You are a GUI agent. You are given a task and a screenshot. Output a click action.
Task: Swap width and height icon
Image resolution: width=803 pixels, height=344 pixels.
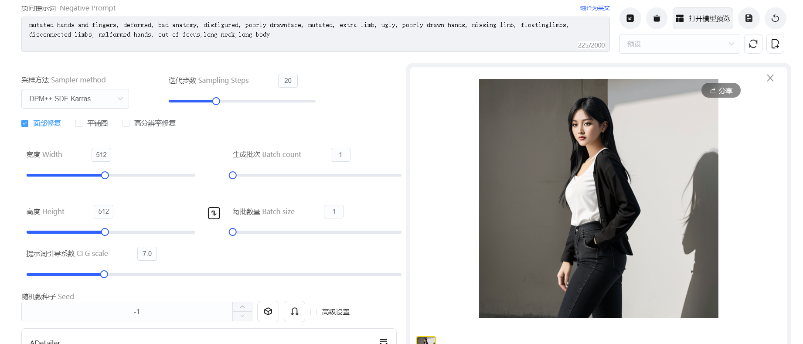[214, 213]
